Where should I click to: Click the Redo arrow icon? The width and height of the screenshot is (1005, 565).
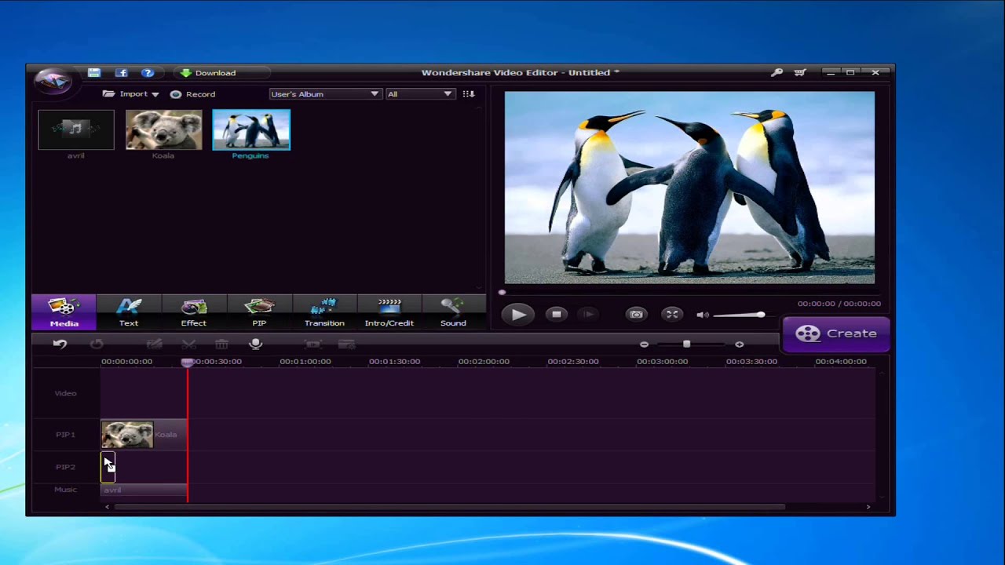tap(97, 344)
